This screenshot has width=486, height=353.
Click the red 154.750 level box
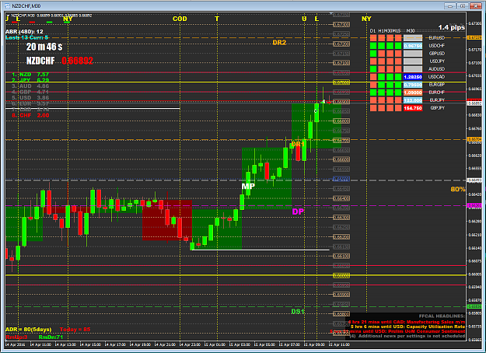click(413, 108)
